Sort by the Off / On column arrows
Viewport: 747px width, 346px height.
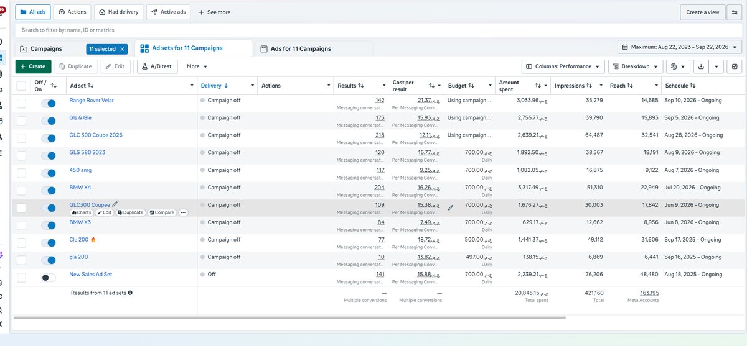tap(54, 86)
